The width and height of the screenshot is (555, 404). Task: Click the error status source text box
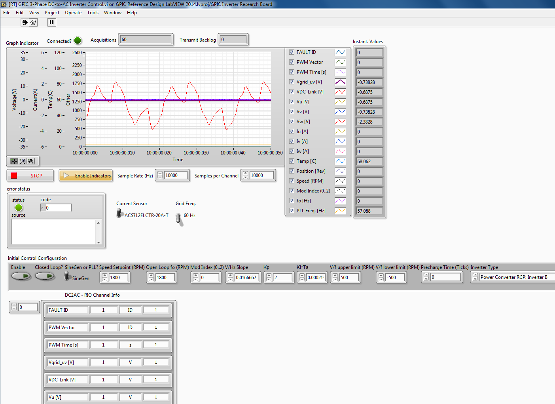[54, 232]
